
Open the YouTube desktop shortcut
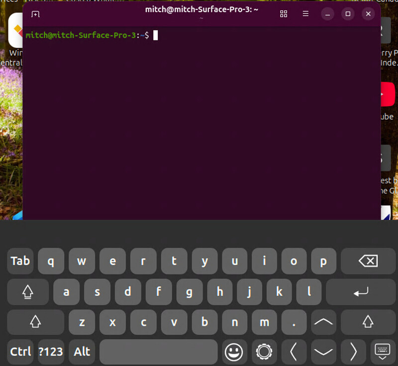tap(388, 94)
